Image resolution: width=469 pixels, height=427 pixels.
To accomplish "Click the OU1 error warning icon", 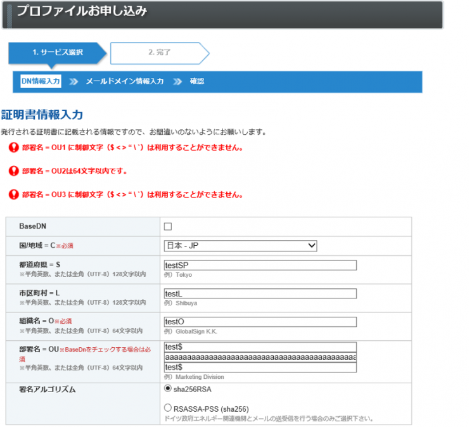I will point(14,148).
